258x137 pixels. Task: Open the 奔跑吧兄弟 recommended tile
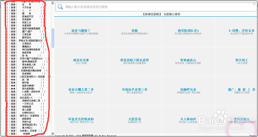point(188,90)
